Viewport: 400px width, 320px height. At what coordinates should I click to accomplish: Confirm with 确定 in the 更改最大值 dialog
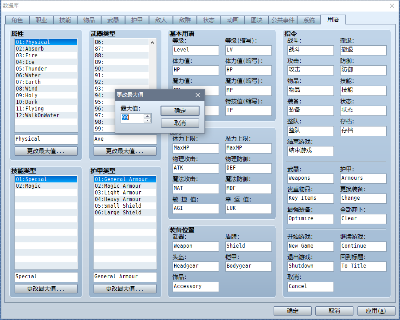[180, 111]
